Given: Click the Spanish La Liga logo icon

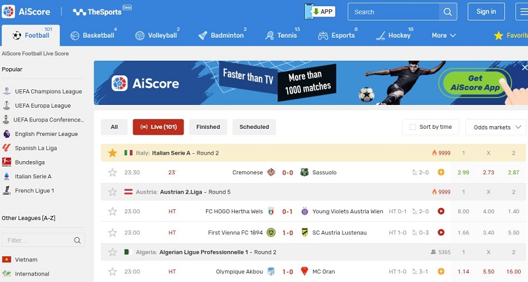Looking at the screenshot, I should pos(7,147).
